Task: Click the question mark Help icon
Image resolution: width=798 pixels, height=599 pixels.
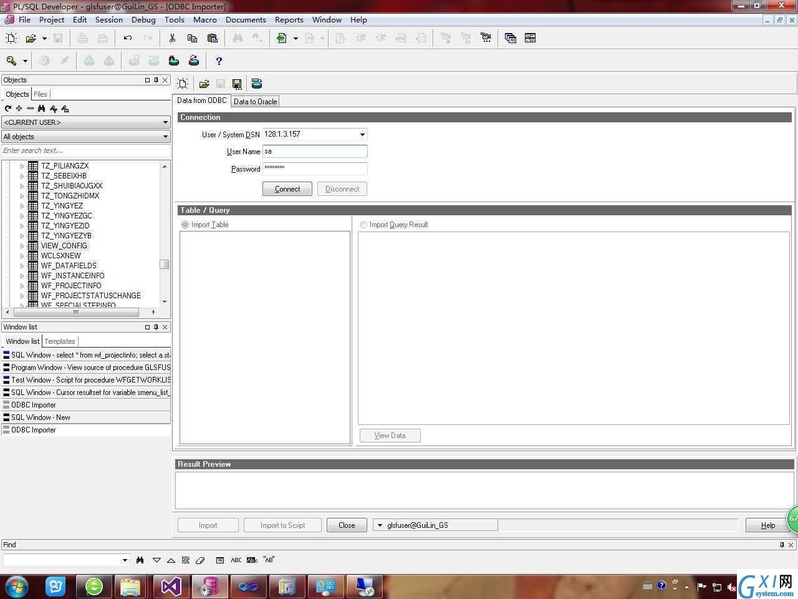Action: click(x=218, y=61)
